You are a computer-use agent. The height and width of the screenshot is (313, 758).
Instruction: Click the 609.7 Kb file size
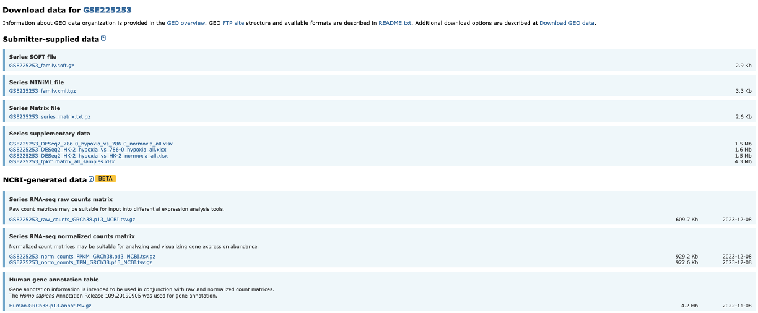click(x=687, y=219)
